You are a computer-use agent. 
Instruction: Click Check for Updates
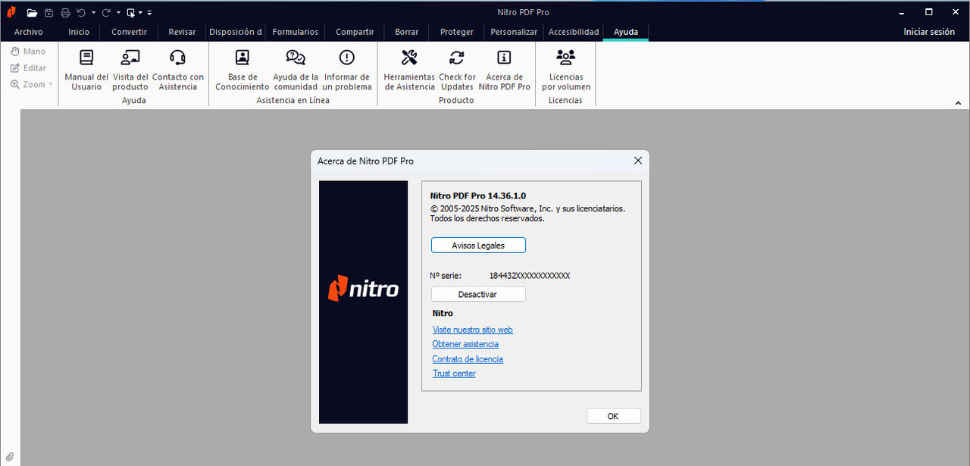coord(457,70)
